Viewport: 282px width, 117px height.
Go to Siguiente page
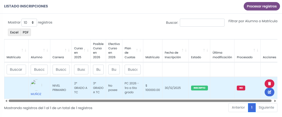[266, 108]
